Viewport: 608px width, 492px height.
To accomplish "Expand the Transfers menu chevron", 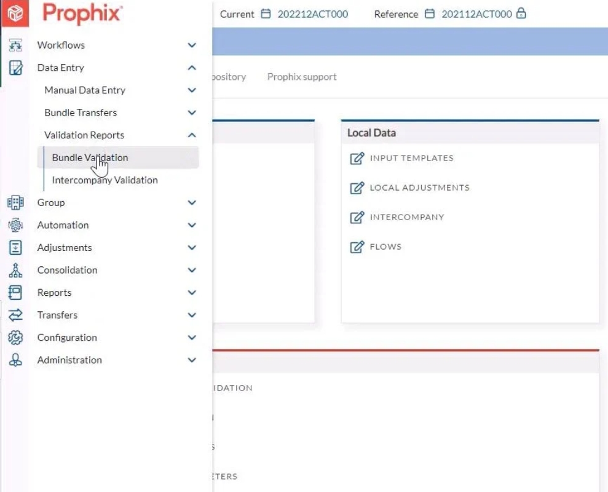I will tap(192, 315).
